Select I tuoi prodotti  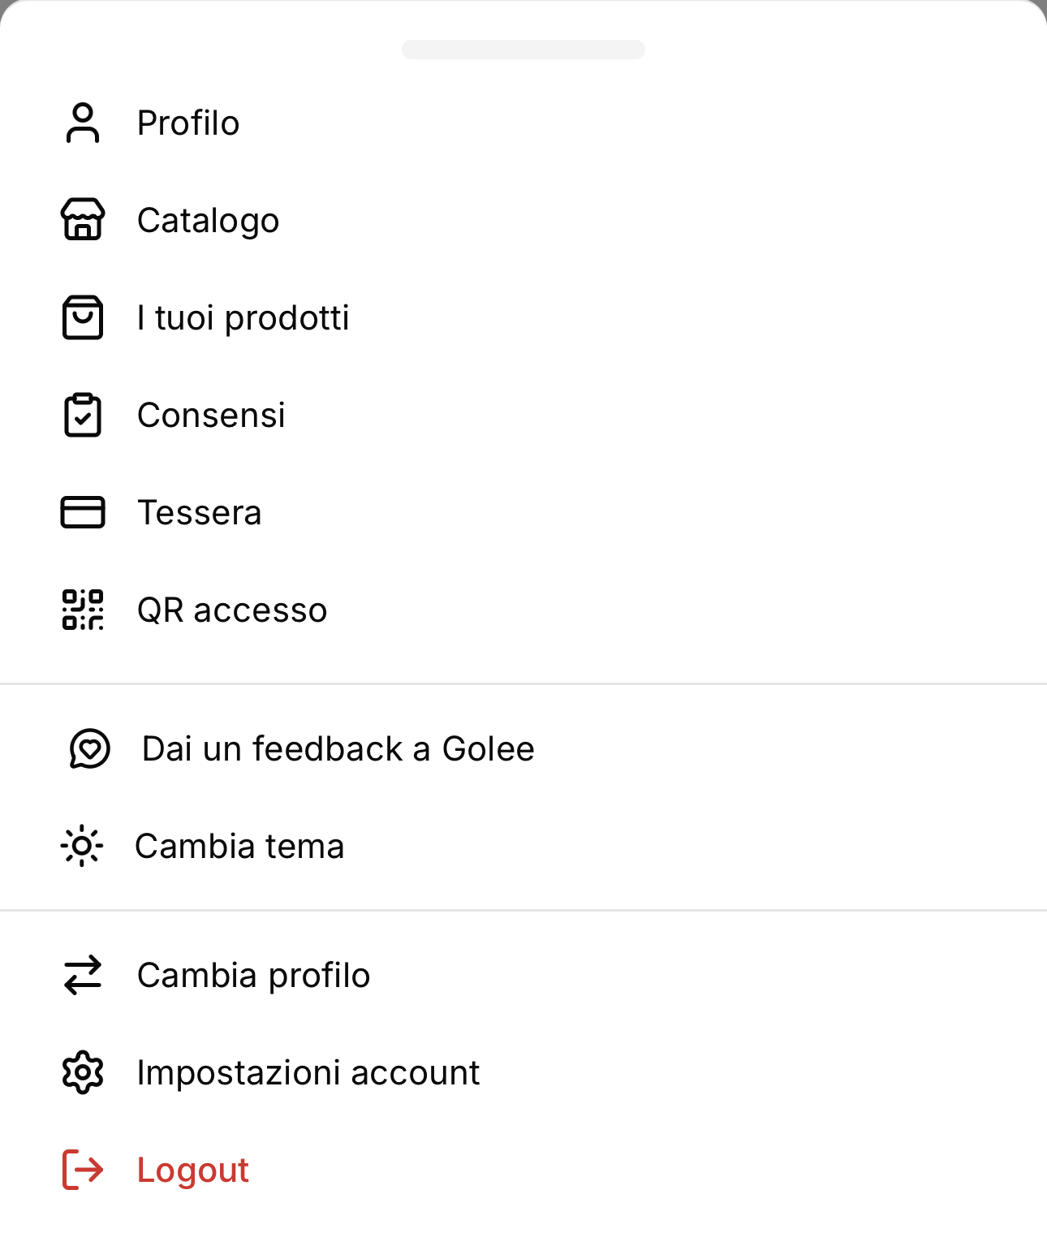coord(523,317)
